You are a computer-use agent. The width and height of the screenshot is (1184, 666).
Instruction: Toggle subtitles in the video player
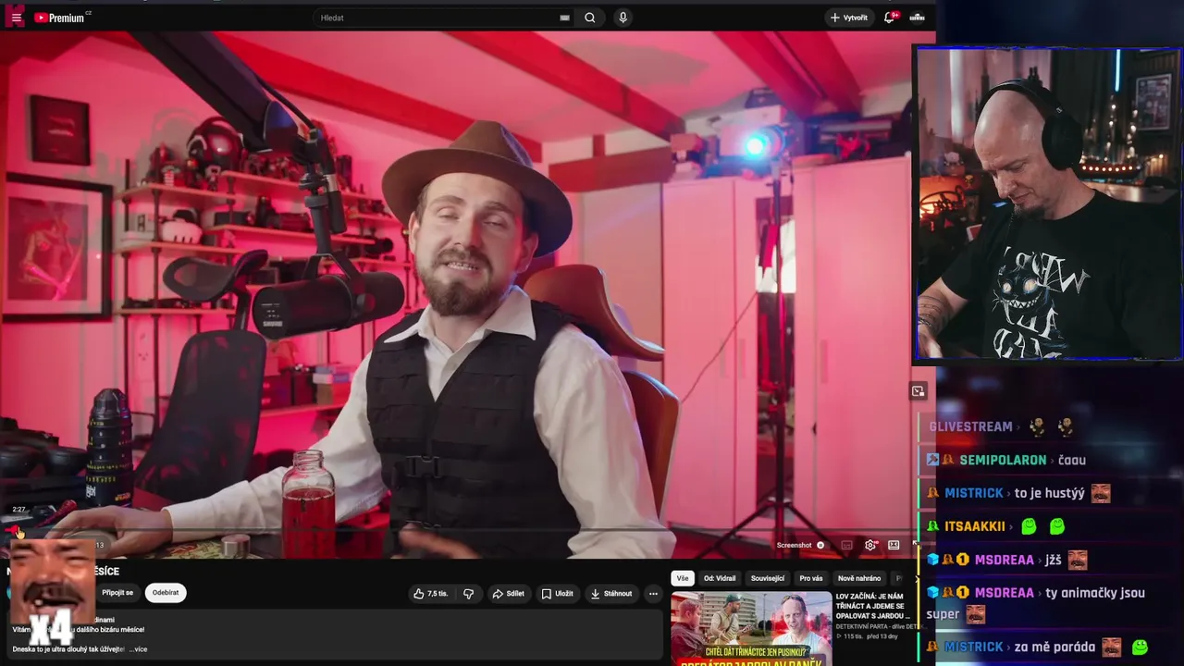tap(846, 545)
